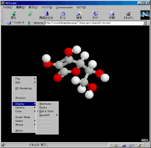151x148 pixels.
Task: Expand the Spacefill submenu
Action: coord(47,115)
